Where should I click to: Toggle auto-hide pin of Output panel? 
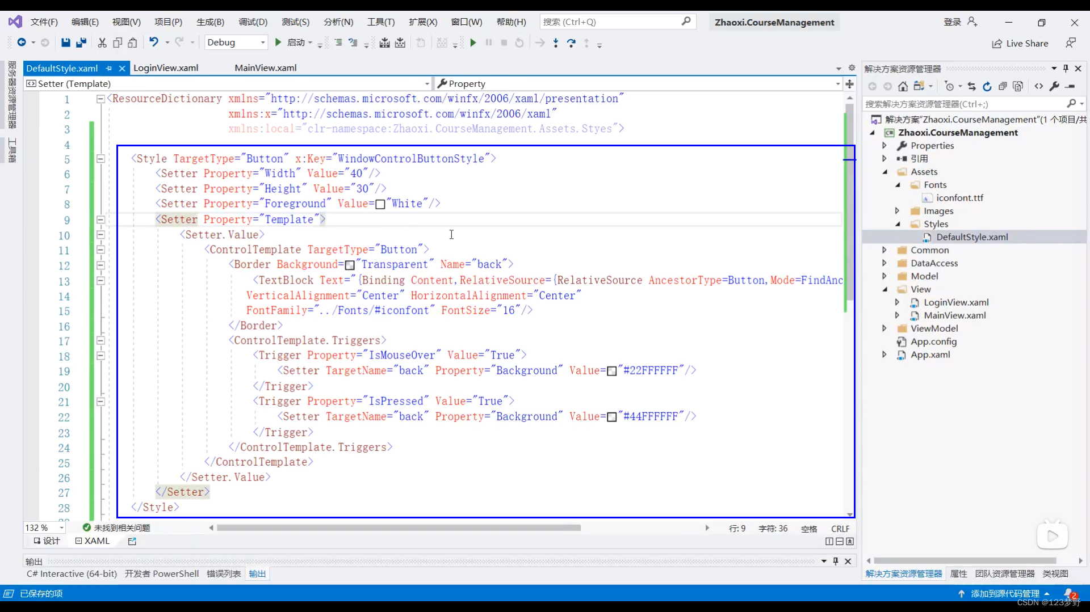pyautogui.click(x=836, y=561)
